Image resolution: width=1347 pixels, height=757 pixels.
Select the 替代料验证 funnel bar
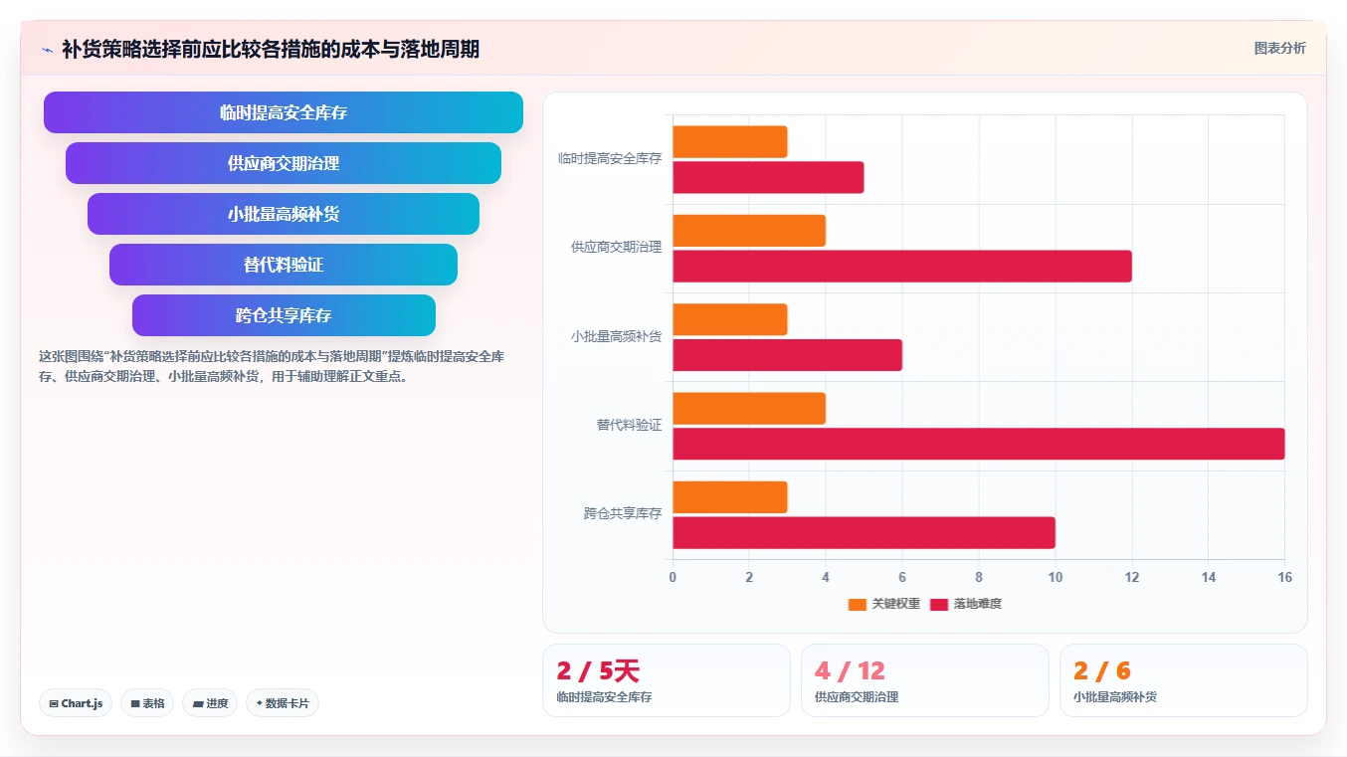[284, 265]
